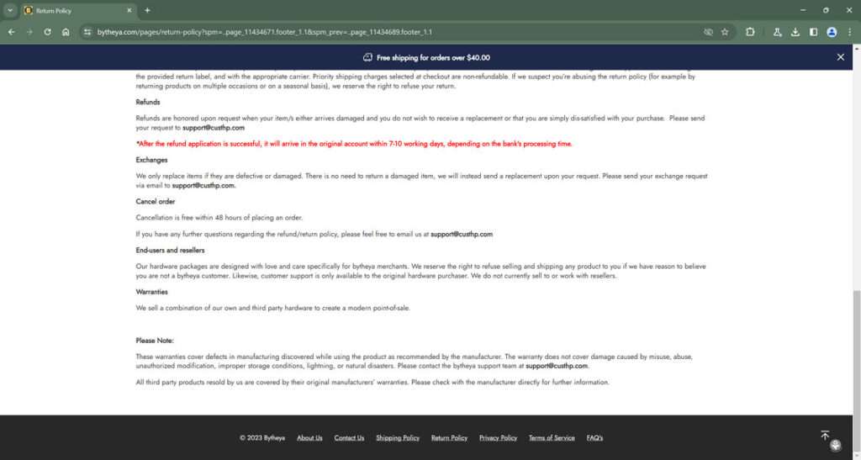Open the tab search dropdown arrow

click(x=10, y=10)
